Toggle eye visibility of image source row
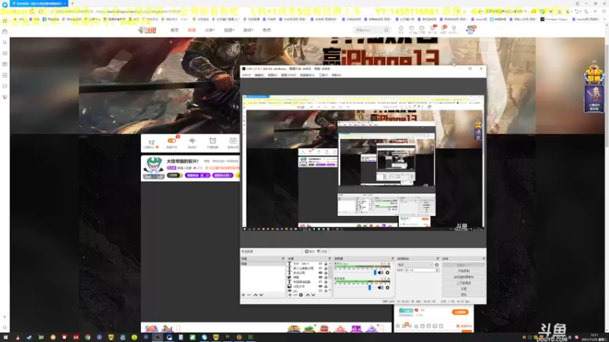The width and height of the screenshot is (609, 342). [320, 287]
